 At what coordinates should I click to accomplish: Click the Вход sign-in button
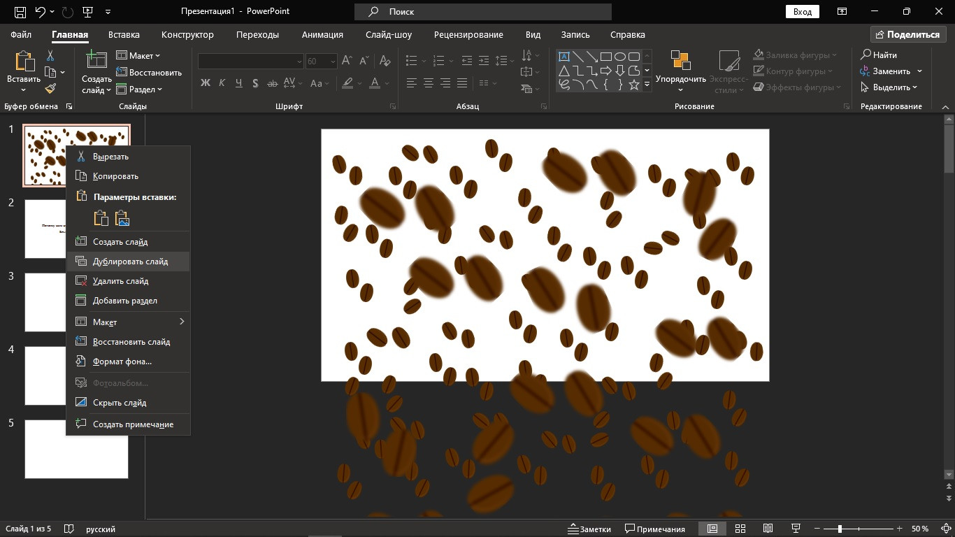point(803,12)
